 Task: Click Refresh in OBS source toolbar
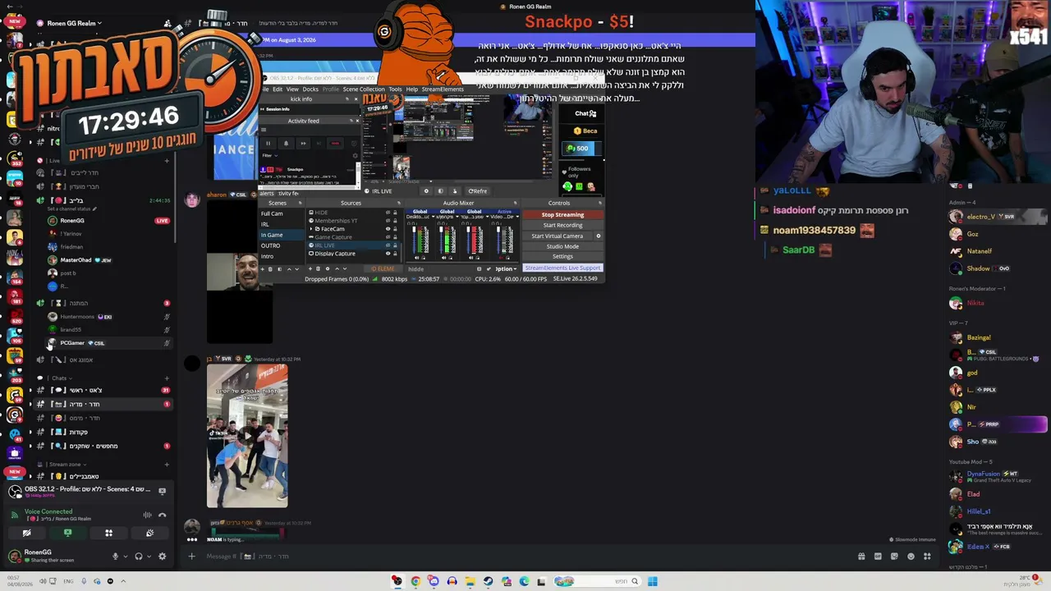478,191
